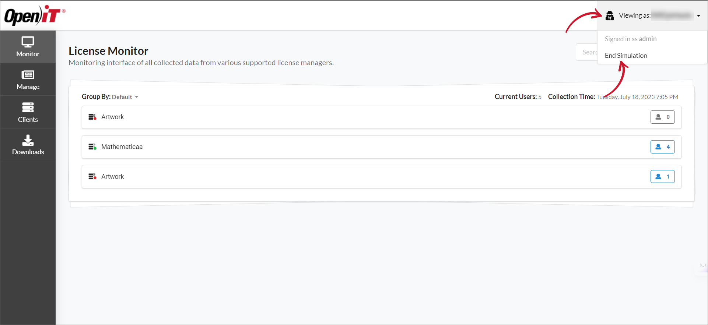Collapse the Viewing as dropdown arrow
The image size is (708, 325).
[698, 16]
